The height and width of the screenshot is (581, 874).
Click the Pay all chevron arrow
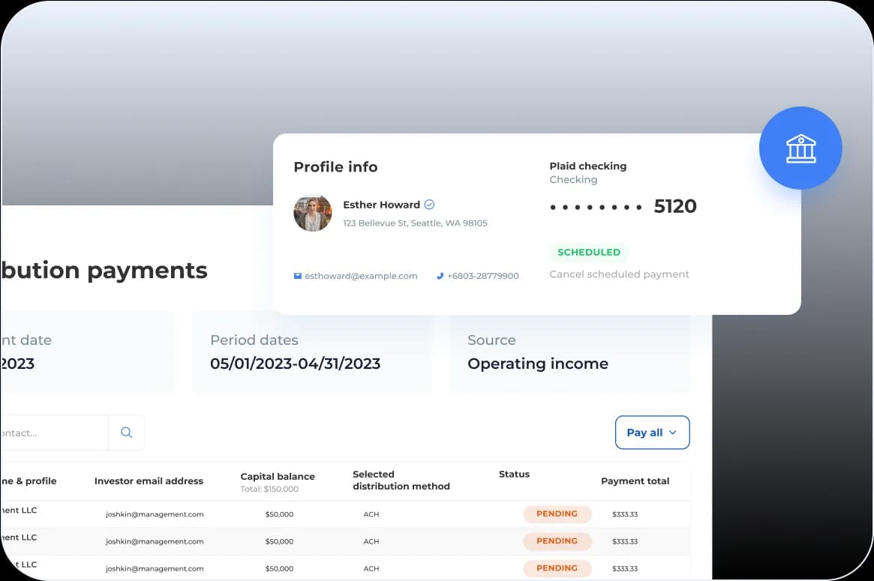tap(672, 433)
